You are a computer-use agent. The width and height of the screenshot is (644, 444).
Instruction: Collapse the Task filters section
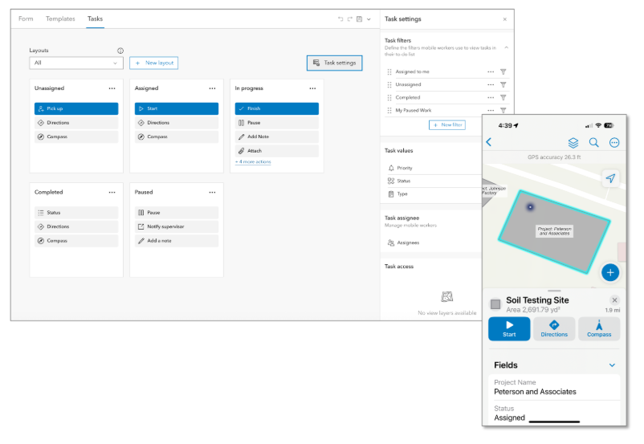[507, 47]
